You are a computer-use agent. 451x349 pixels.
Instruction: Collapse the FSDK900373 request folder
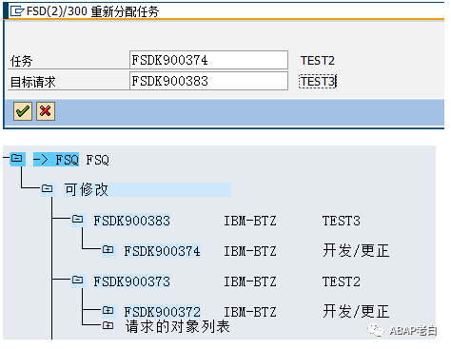(x=77, y=280)
